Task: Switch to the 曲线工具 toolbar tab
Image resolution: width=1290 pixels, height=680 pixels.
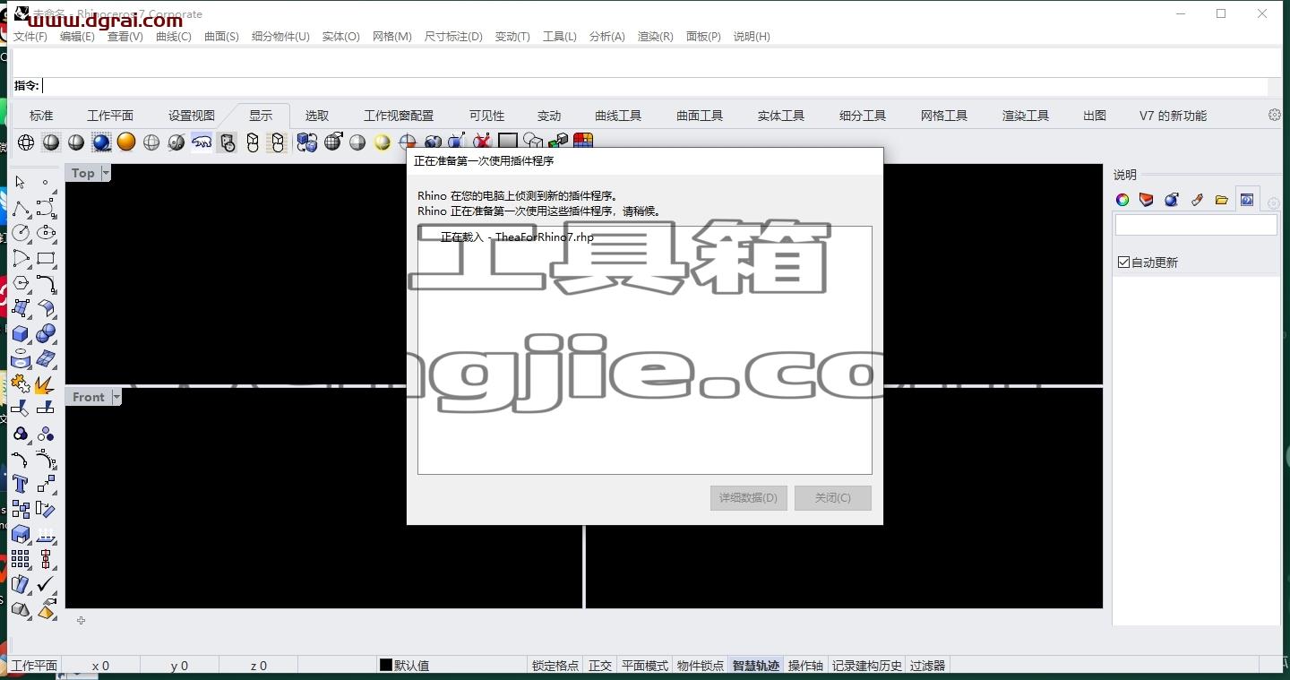Action: point(618,116)
